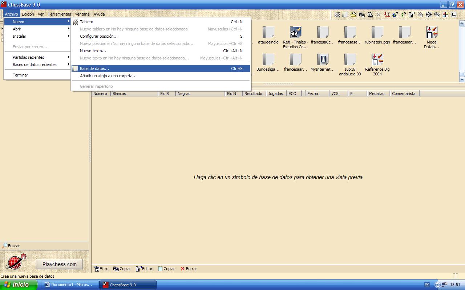The height and width of the screenshot is (290, 465).
Task: Switch to Documento1 - Microsoft taskbar item
Action: pyautogui.click(x=69, y=285)
